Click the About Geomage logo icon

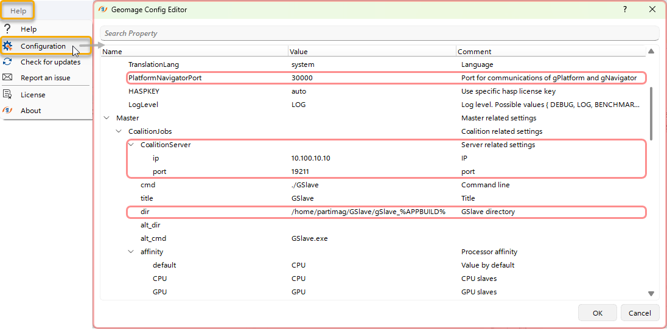click(x=7, y=111)
